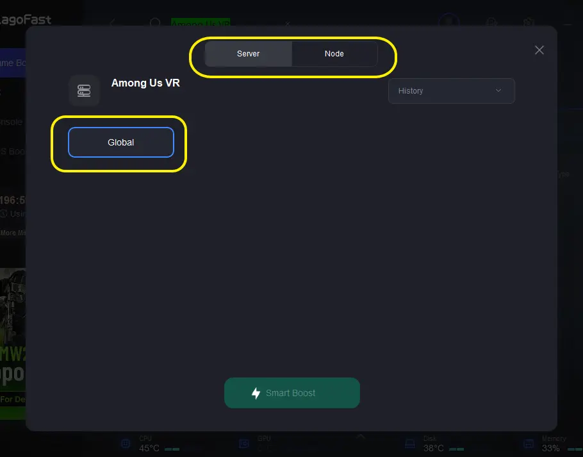Click the server stack icon beside Among Us VR
583x457 pixels.
84,91
